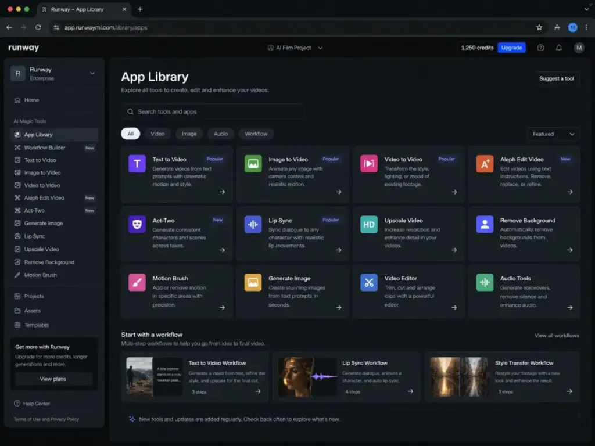Open the Act-Two mask icon card
Viewport: 595px width, 446px height.
pyautogui.click(x=137, y=225)
